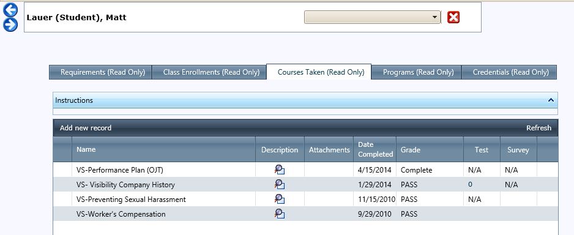574x235 pixels.
Task: Open the Credentials (Read Only) tab
Action: click(509, 72)
